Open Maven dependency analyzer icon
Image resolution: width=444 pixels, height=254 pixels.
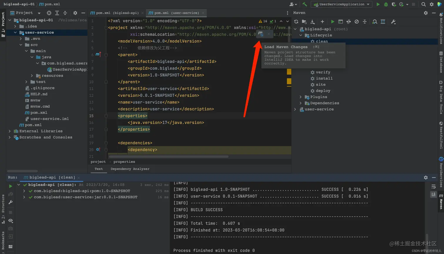tap(375, 22)
